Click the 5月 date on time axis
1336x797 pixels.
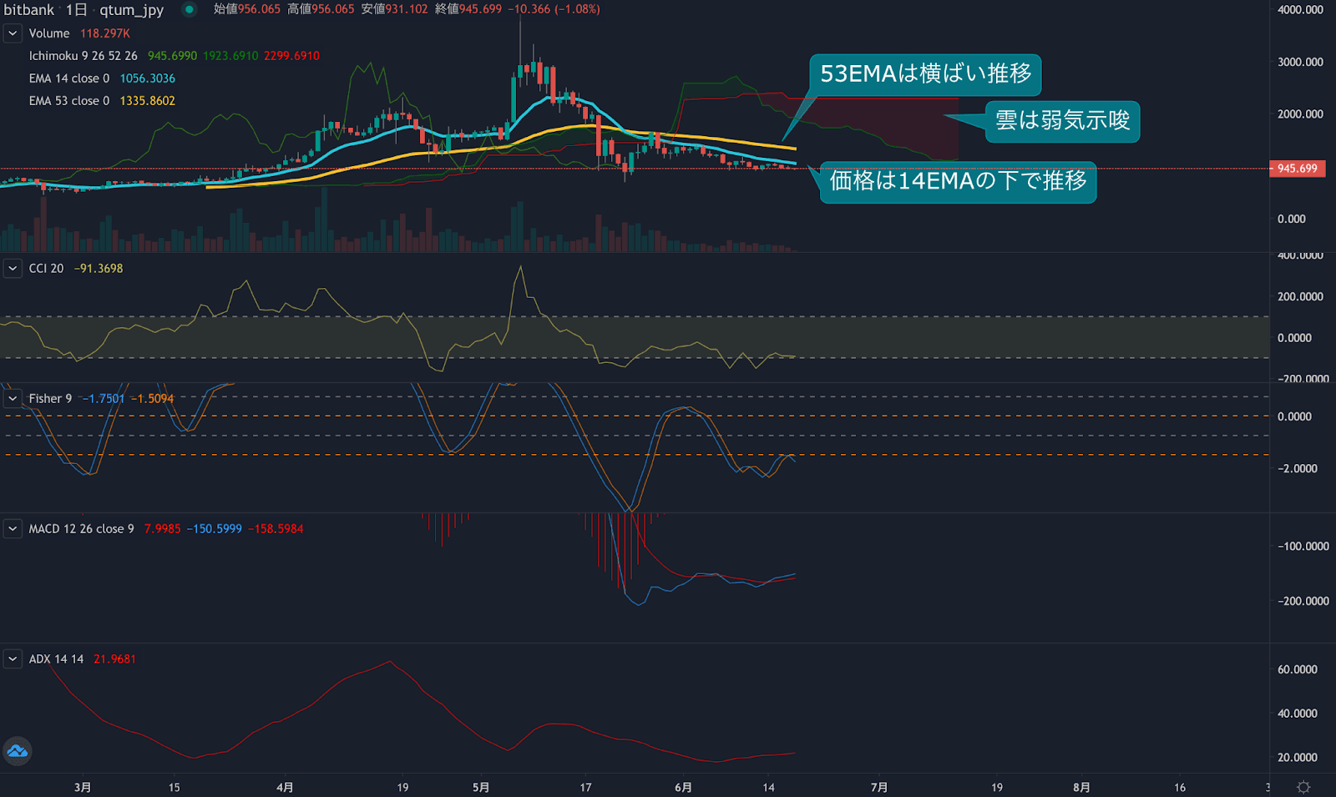(x=481, y=787)
